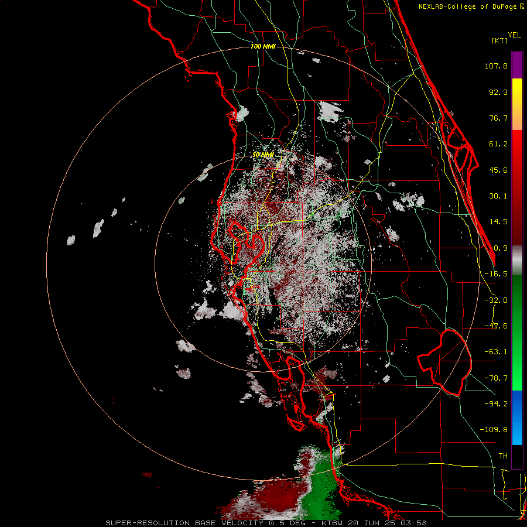
Task: Click the VEL label above the color scale
Action: (x=514, y=35)
